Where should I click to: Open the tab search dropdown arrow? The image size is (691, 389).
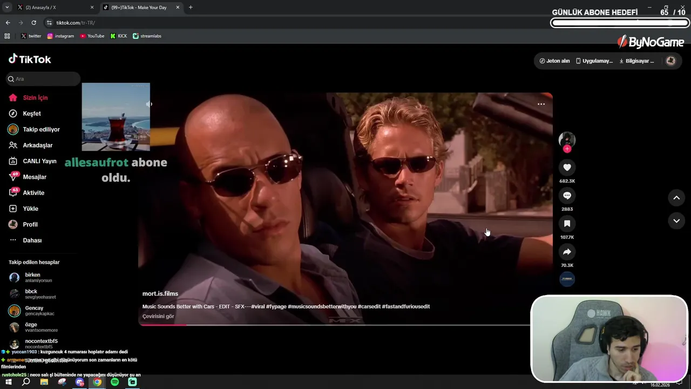[6, 8]
